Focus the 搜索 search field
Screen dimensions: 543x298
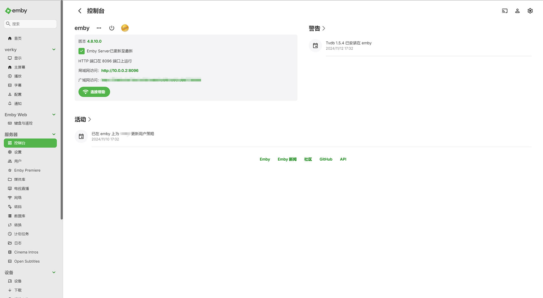pos(30,24)
